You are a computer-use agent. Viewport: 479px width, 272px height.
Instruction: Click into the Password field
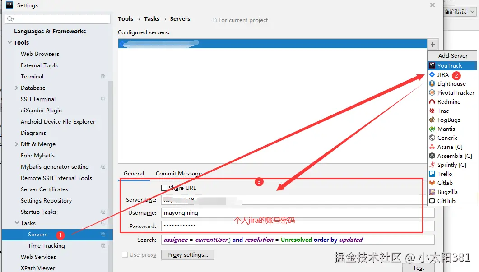click(298, 226)
